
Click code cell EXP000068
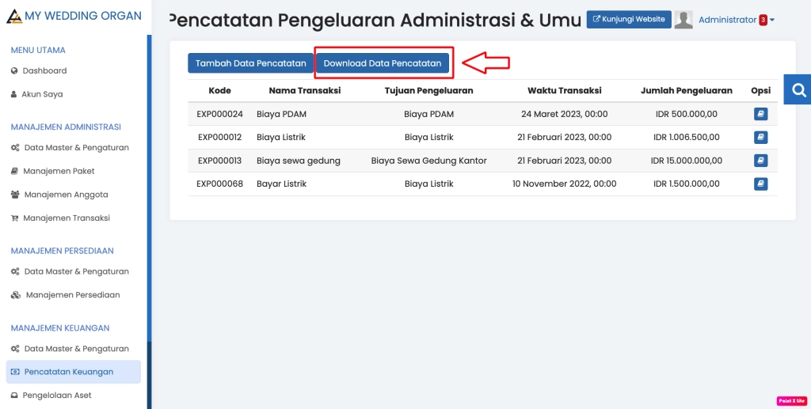220,184
